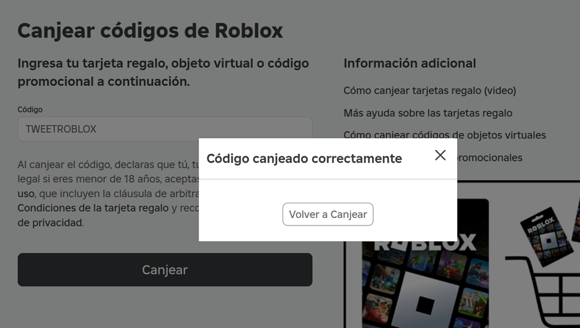
Task: Open "Cómo canjear tarjetas regalo (video)" link
Action: [x=430, y=91]
